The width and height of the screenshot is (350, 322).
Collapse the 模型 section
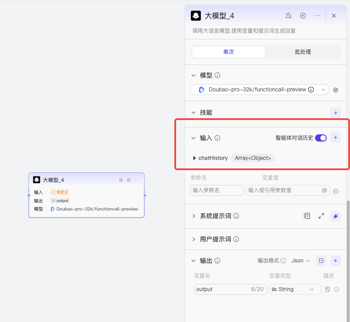[x=194, y=75]
